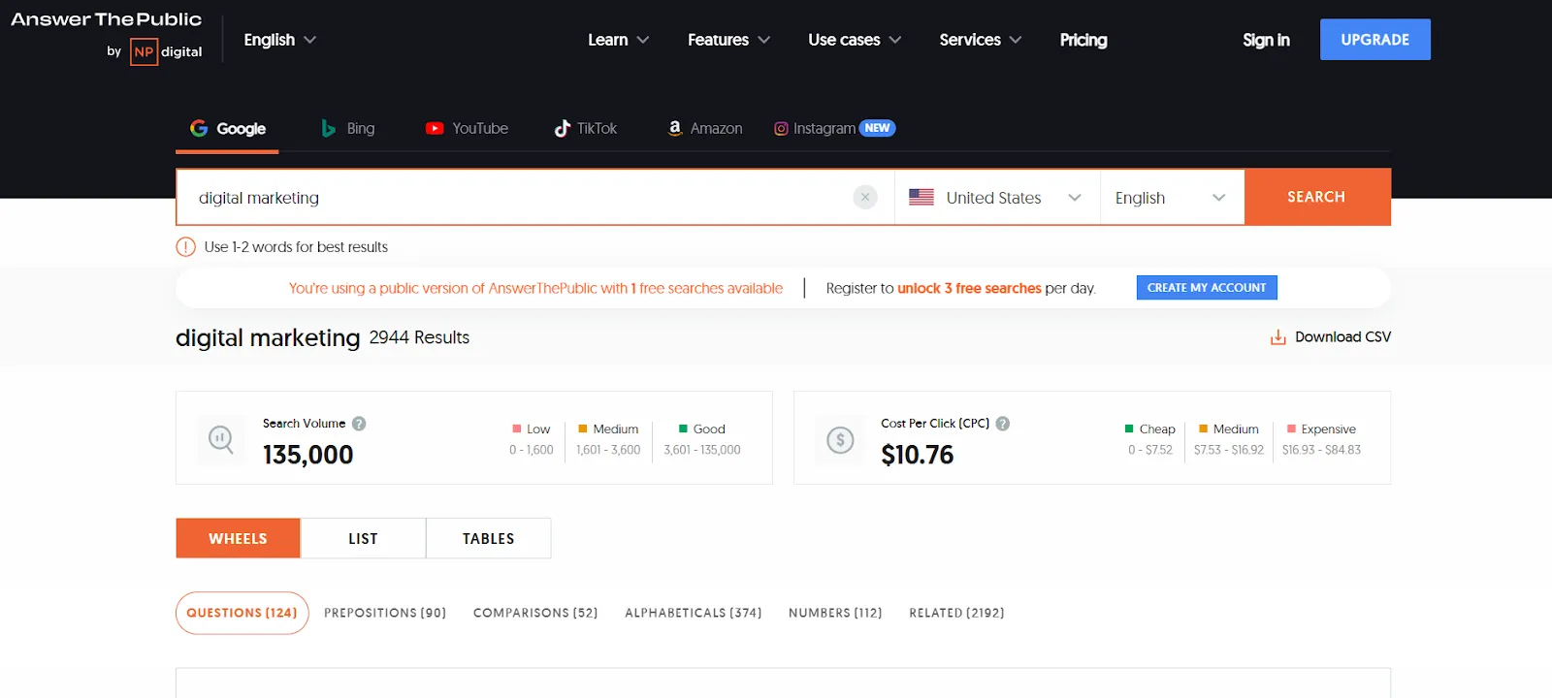Select the Google search tab
This screenshot has height=698, width=1552.
[x=227, y=128]
